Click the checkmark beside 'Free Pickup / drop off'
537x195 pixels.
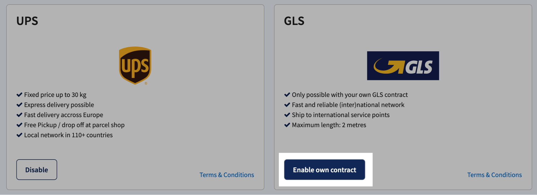(19, 125)
